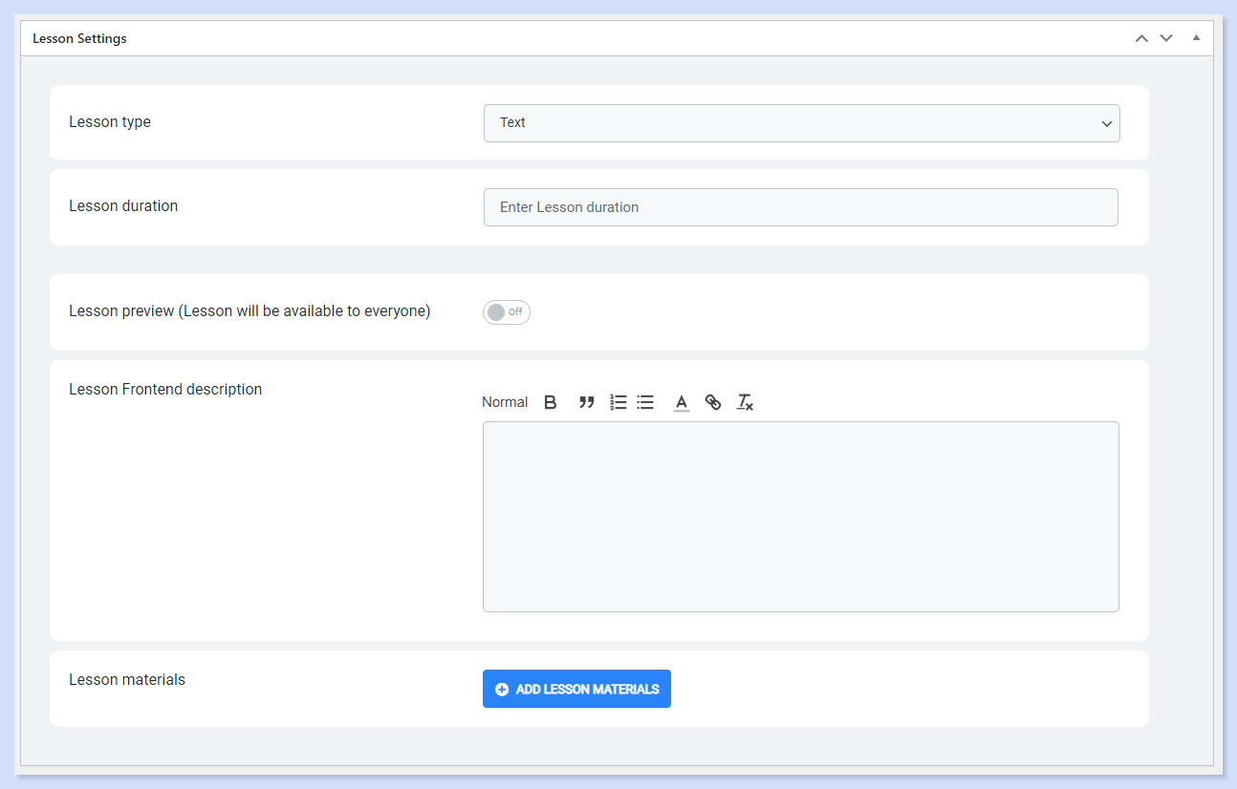Click the Add Lesson Materials button
This screenshot has height=789, width=1237.
point(576,689)
